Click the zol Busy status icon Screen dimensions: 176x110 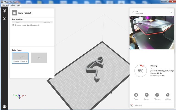click(x=131, y=105)
